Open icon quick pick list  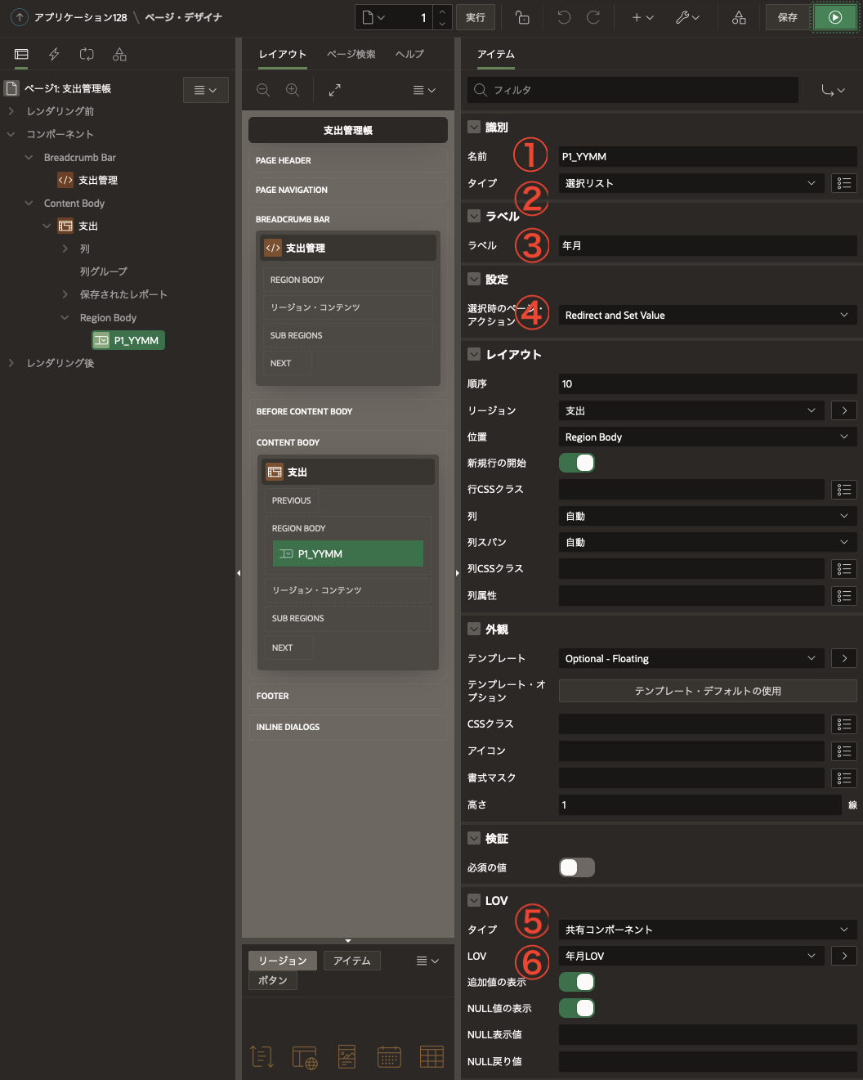(x=844, y=751)
